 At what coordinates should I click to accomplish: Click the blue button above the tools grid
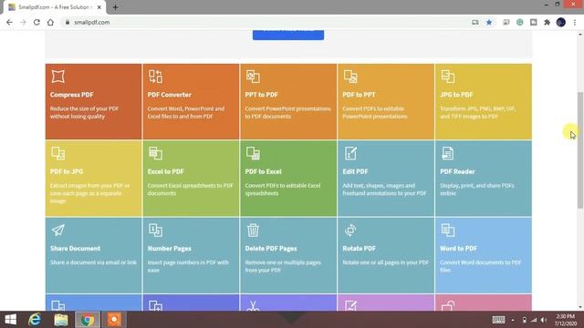(x=288, y=35)
